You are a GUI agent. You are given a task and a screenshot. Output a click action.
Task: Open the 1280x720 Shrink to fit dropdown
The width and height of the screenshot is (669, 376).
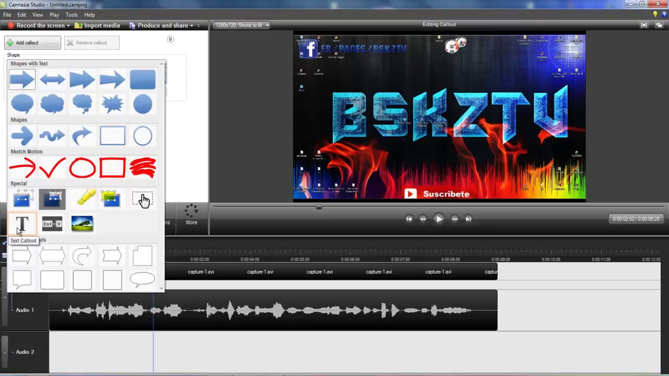[x=242, y=25]
